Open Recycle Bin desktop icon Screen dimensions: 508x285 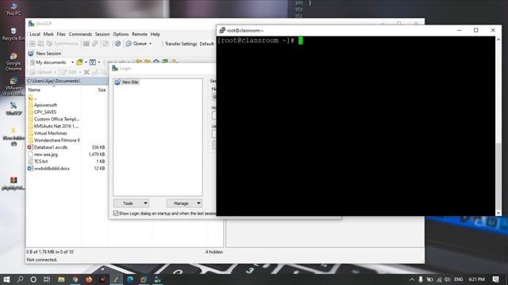13,34
